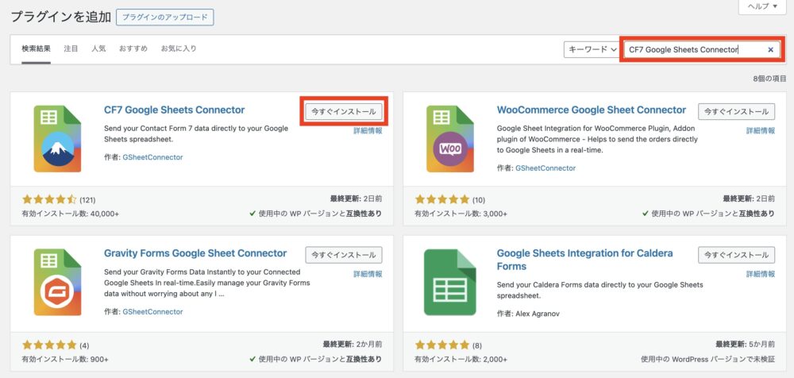Click 最終更新: 5か月前 on Caldera Forms card

tap(746, 345)
